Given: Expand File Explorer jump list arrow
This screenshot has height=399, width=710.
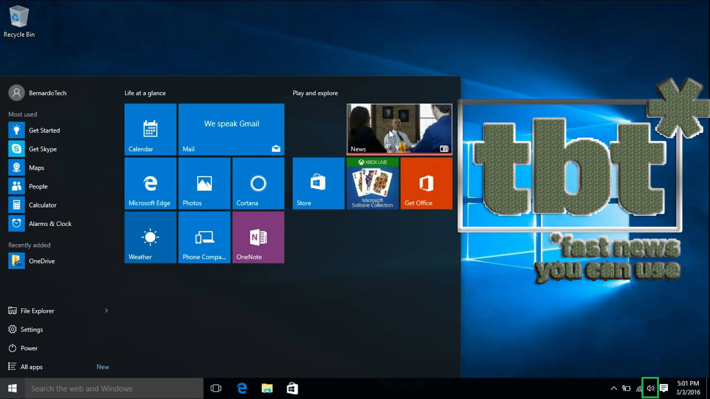Looking at the screenshot, I should coord(106,311).
